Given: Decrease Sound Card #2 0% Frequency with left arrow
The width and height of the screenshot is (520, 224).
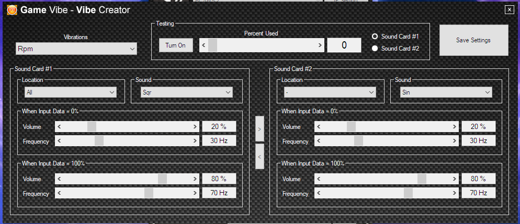Looking at the screenshot, I should point(319,140).
